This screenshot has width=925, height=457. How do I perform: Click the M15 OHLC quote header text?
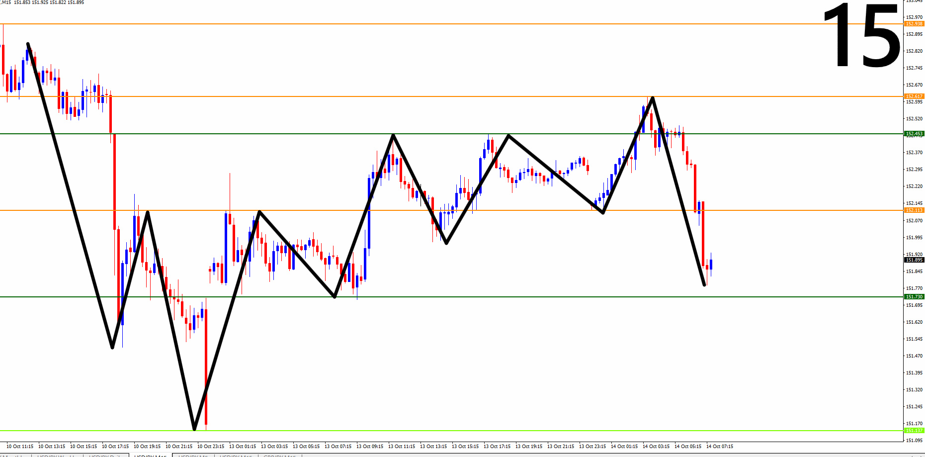coord(42,2)
